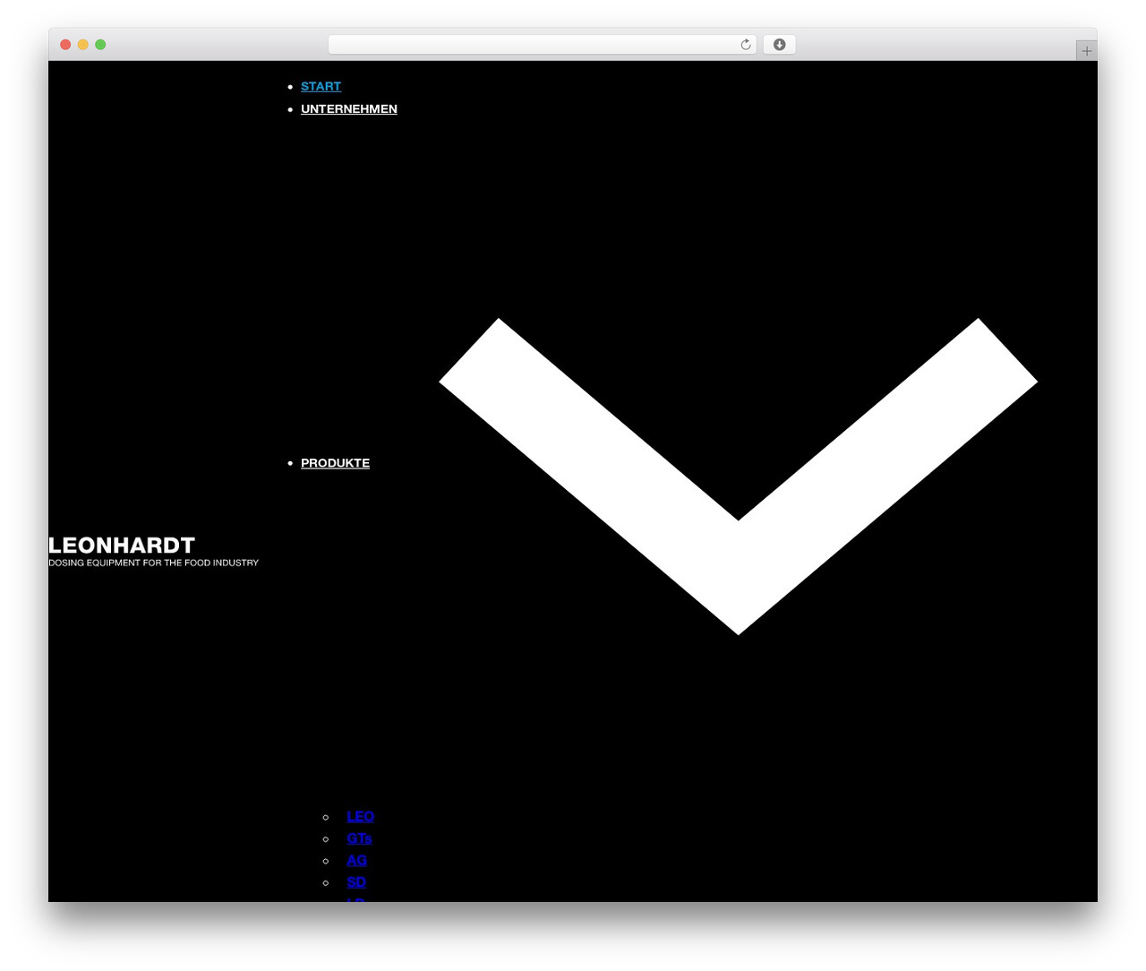Follow the GTs product link
Screen dimensions: 1146x971
coord(359,838)
